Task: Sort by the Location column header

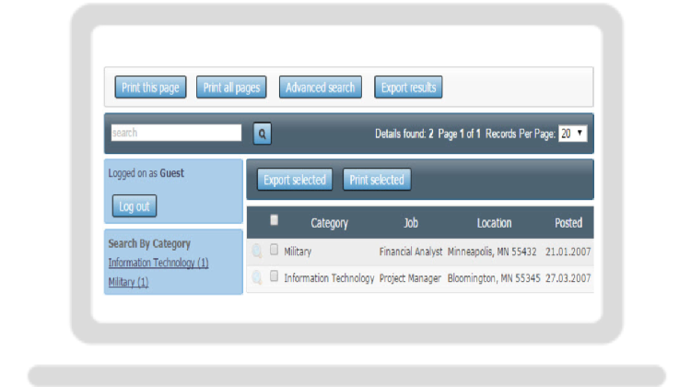Action: pos(494,223)
